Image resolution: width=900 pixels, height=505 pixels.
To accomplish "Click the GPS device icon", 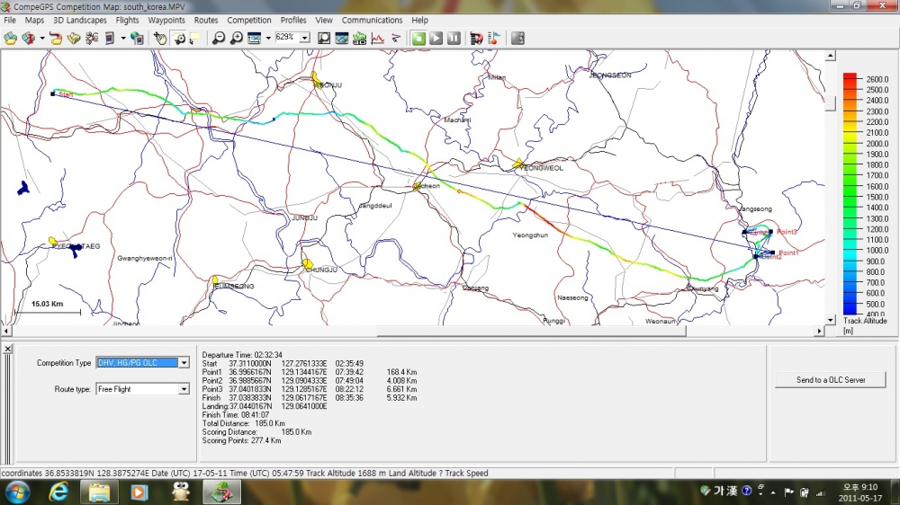I will pos(109,39).
